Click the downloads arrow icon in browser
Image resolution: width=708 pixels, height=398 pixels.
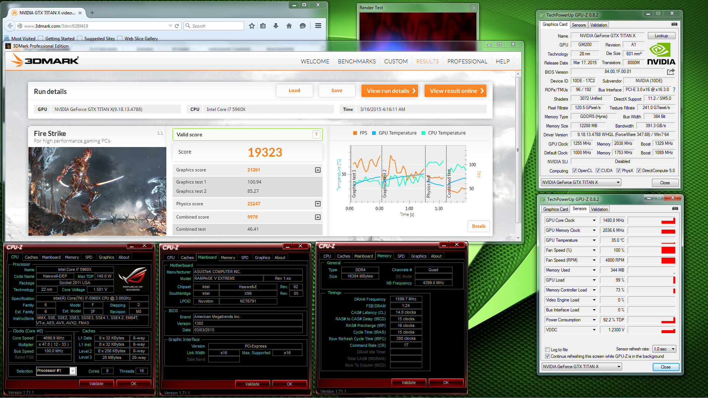(276, 26)
